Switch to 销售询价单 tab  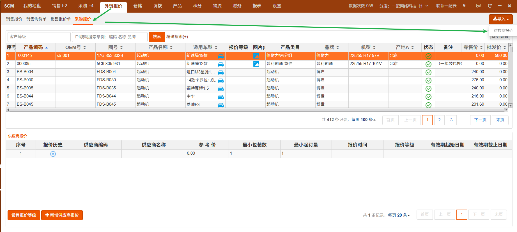[36, 19]
